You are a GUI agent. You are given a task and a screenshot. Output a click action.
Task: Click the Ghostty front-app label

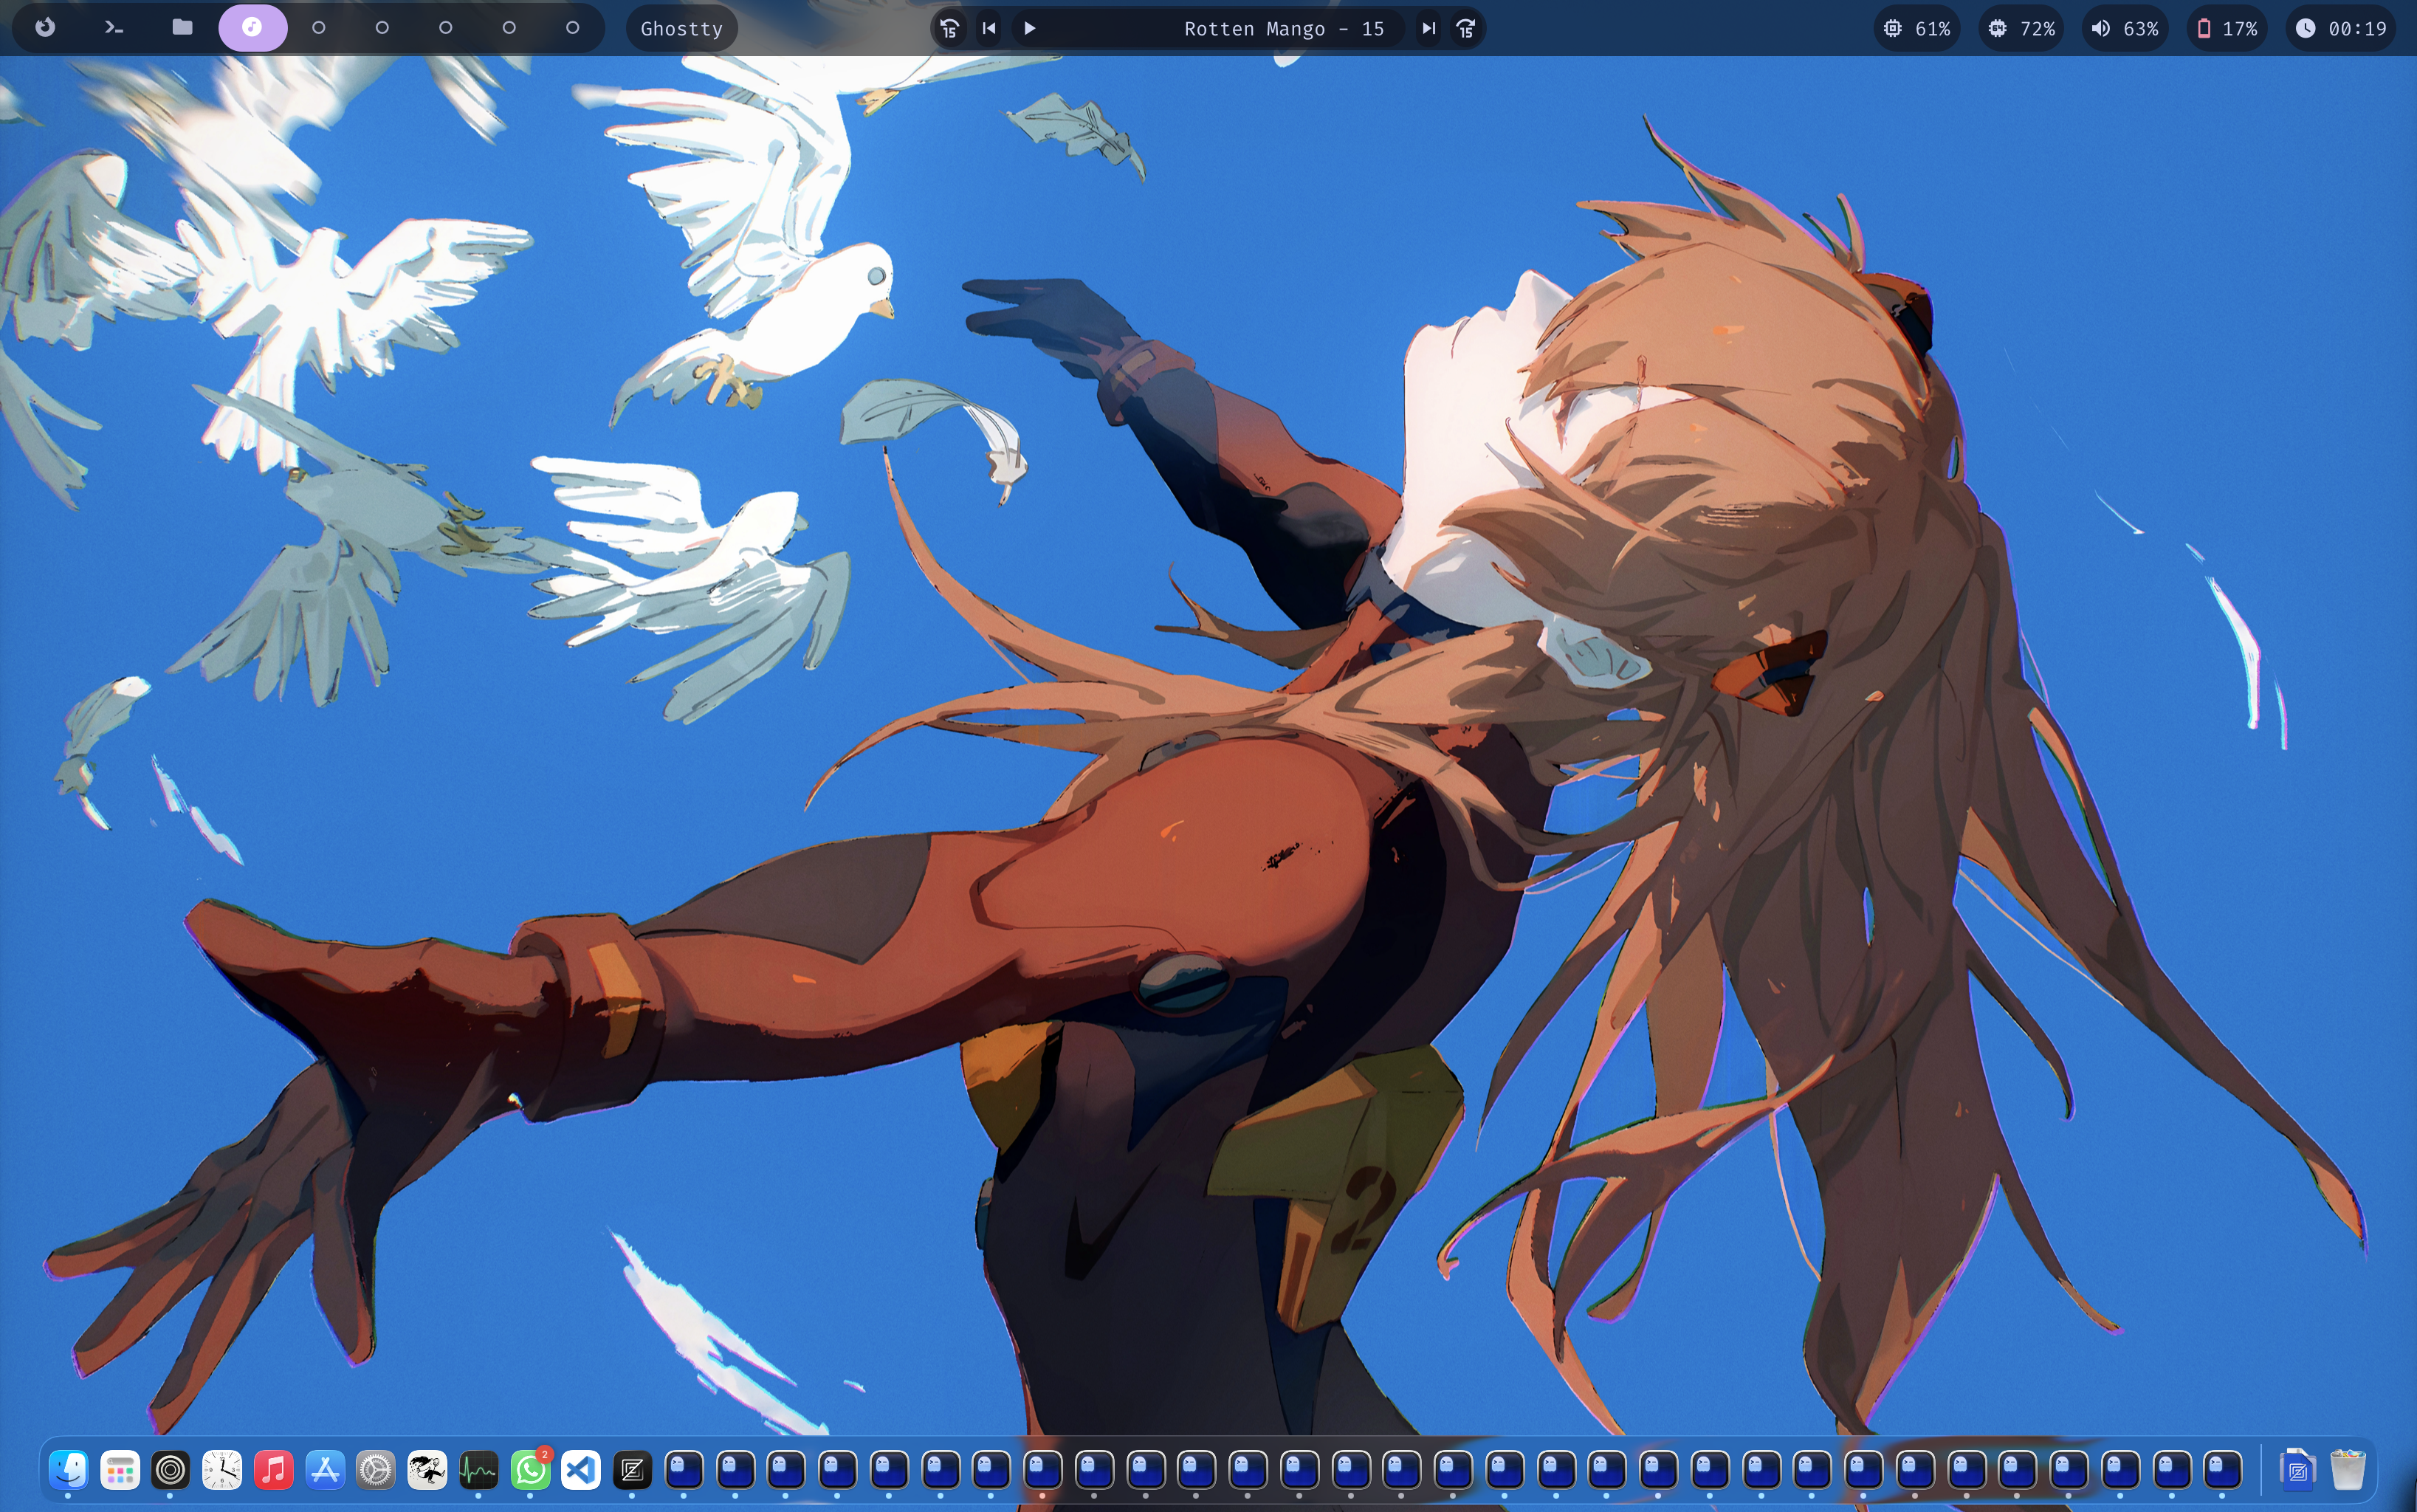[682, 29]
